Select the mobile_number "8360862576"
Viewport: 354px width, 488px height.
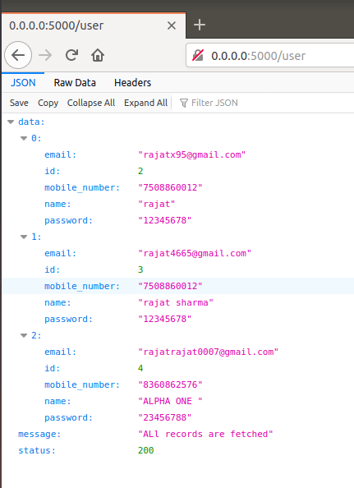coord(170,384)
